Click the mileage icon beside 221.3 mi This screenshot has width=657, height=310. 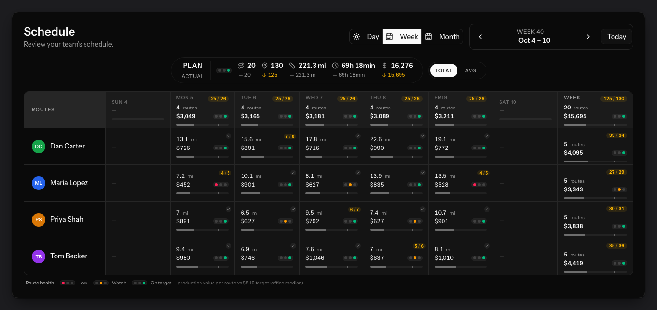click(x=292, y=66)
